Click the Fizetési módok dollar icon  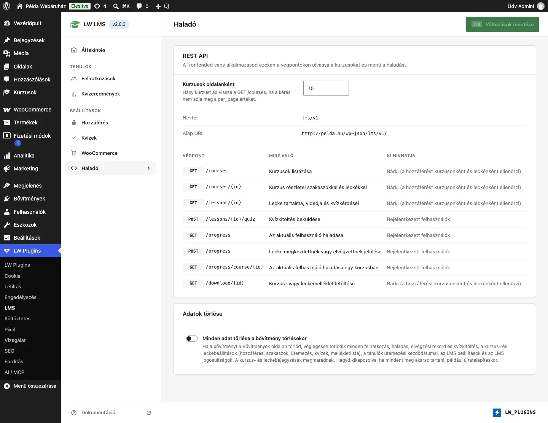(7, 135)
